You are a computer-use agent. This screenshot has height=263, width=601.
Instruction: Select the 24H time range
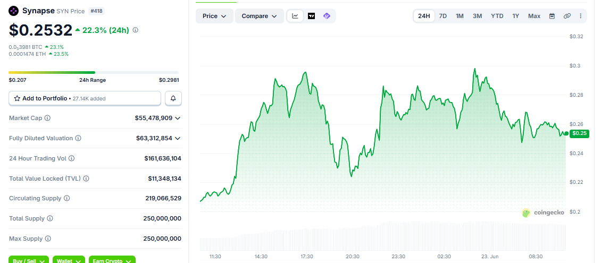(x=424, y=16)
